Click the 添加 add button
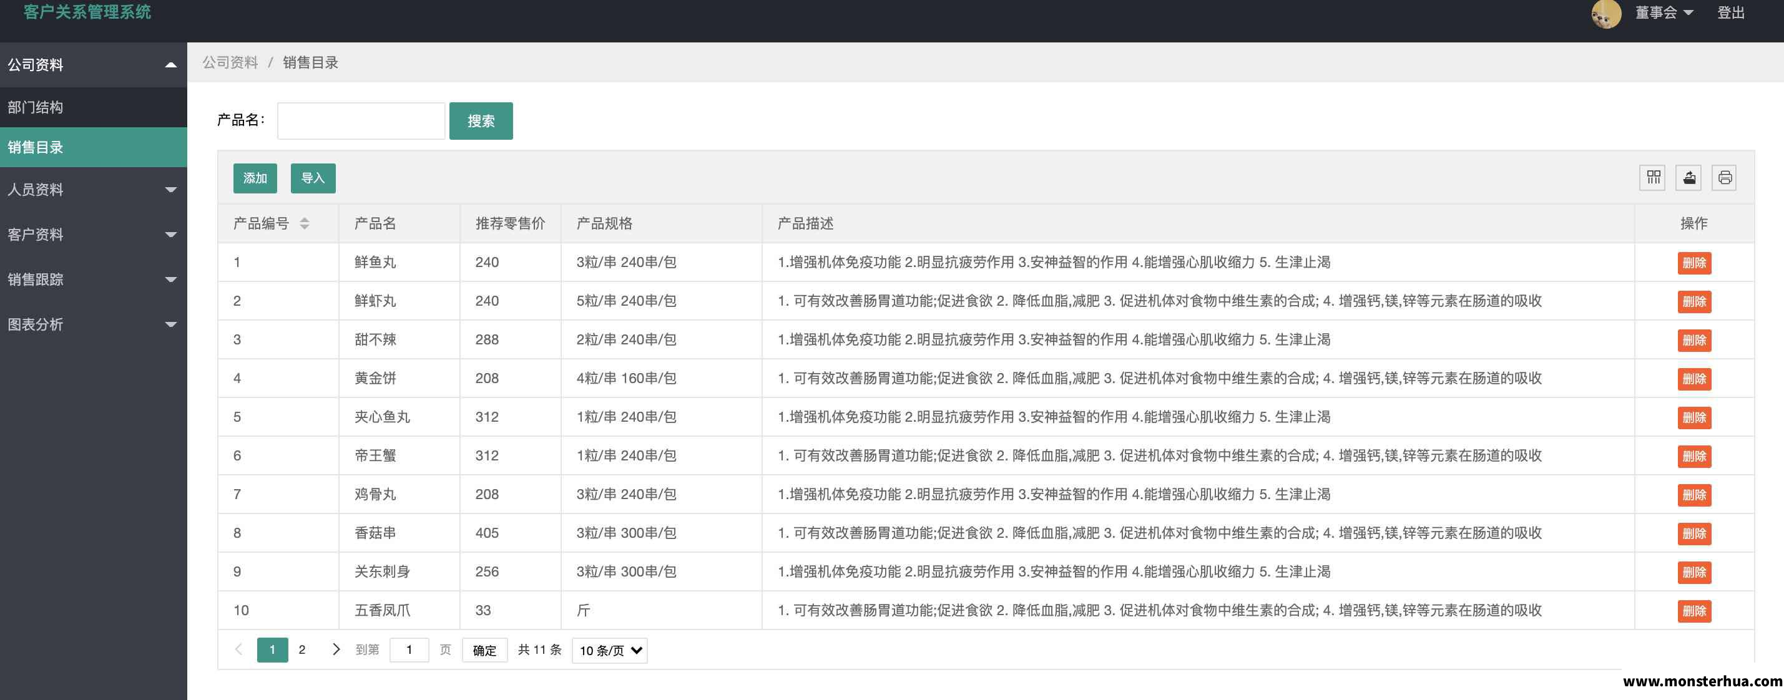Screen dimensions: 1784x700 tap(255, 178)
